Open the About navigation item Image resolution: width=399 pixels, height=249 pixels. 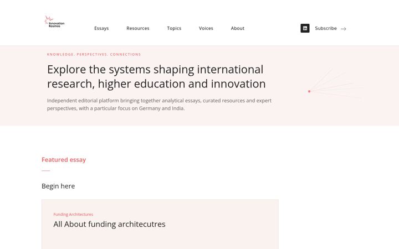point(237,28)
